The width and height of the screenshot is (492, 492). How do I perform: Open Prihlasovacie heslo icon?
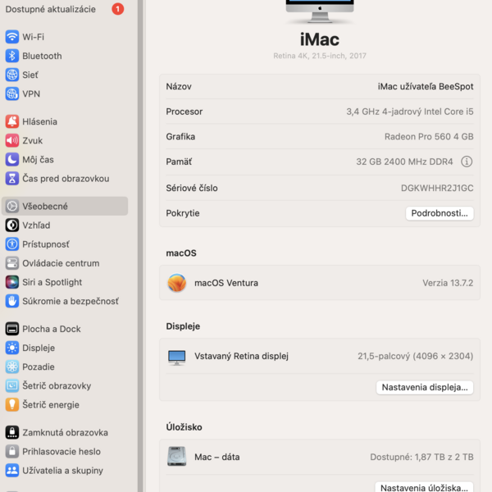pyautogui.click(x=12, y=451)
